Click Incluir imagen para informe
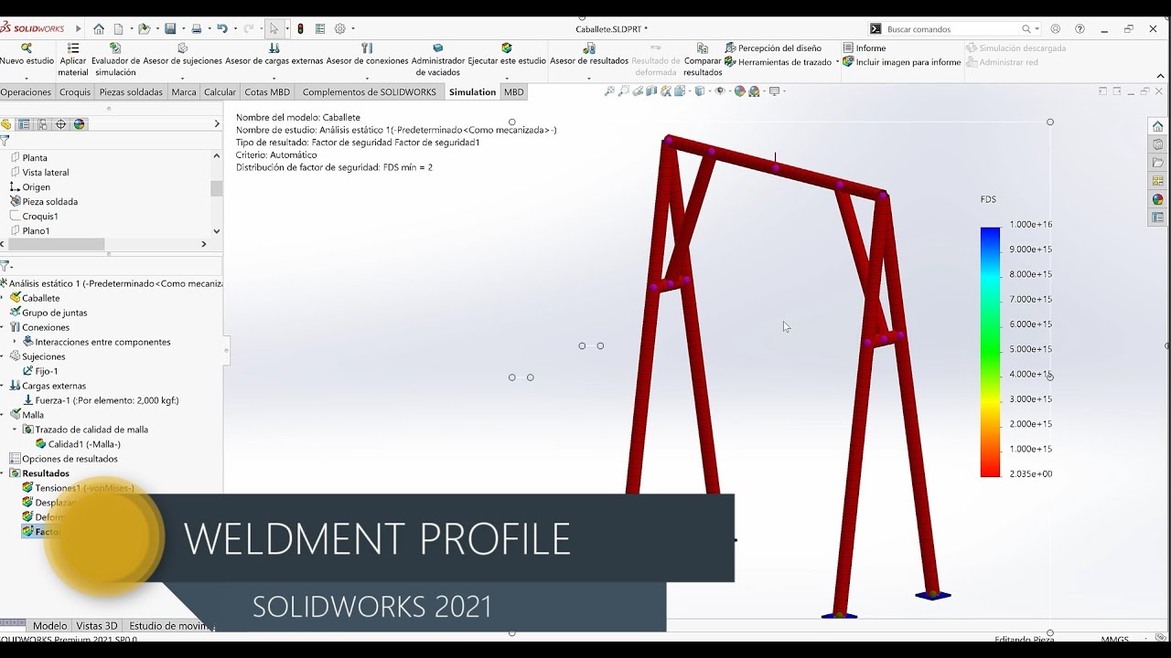 coord(902,62)
